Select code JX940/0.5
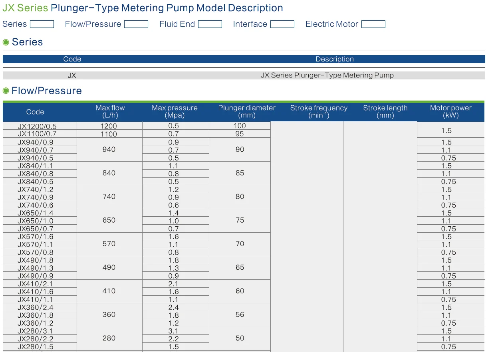Viewport: 488px width, 352px height. pyautogui.click(x=40, y=158)
